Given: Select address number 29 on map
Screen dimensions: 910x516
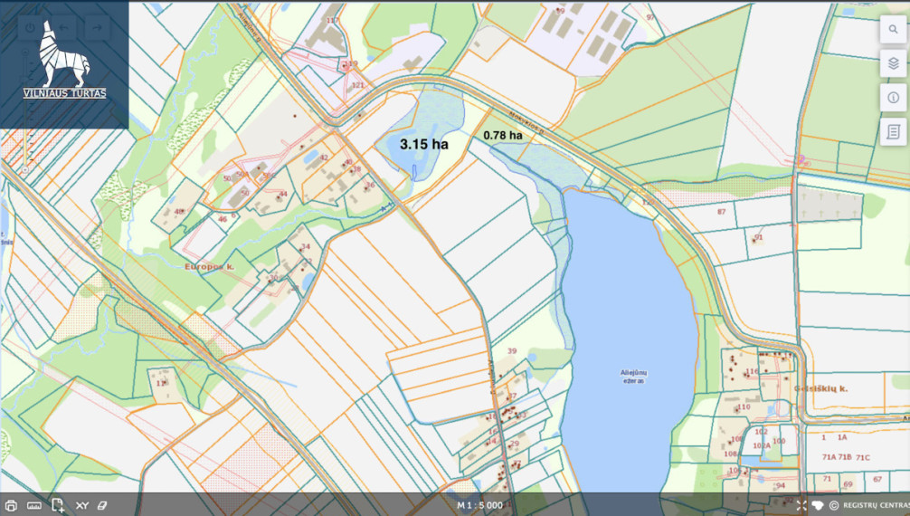Looking at the screenshot, I should (514, 444).
